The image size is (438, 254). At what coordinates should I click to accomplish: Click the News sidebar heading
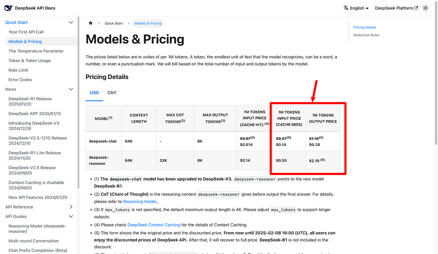click(x=11, y=89)
